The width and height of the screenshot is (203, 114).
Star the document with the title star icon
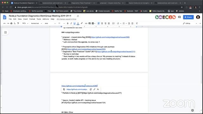tap(75, 16)
